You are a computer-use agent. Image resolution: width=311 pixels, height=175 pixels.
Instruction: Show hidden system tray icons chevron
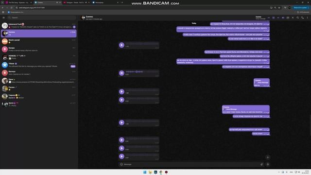click(279, 172)
